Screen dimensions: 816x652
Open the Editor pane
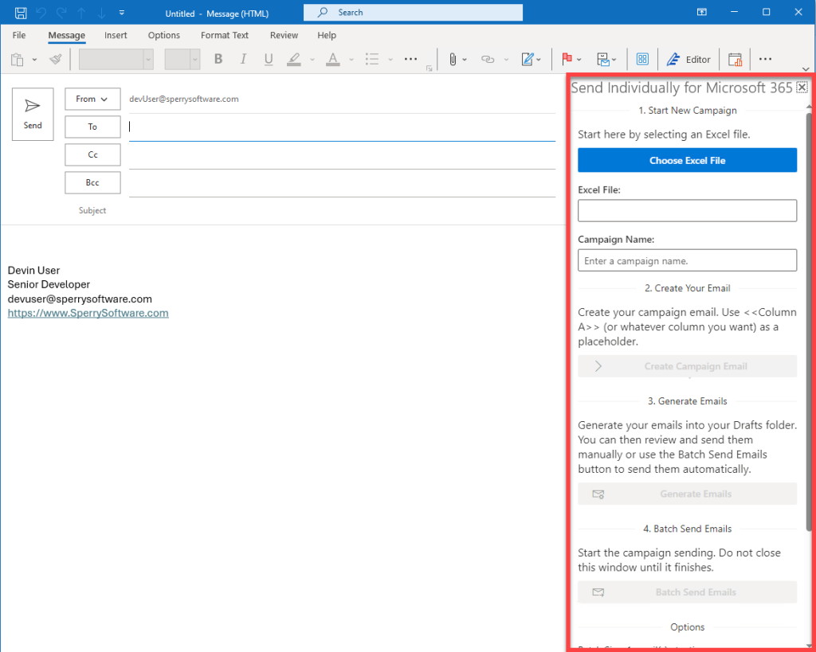tap(688, 59)
